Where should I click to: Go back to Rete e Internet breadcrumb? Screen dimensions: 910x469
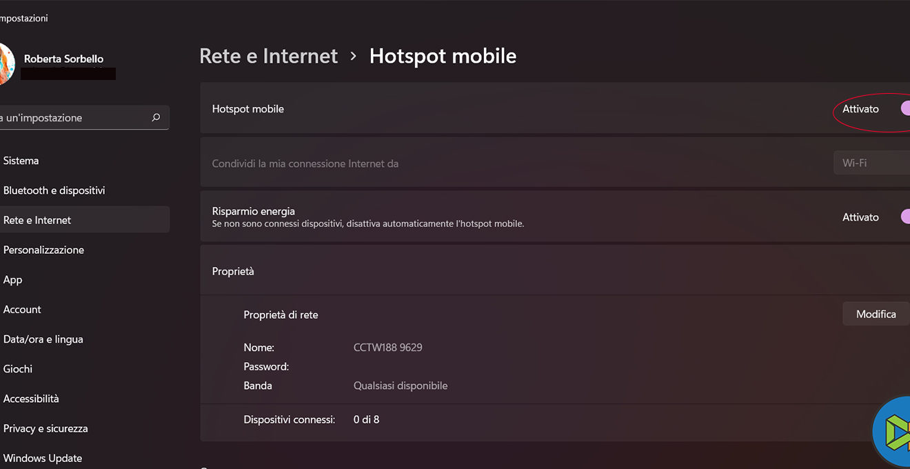(268, 56)
